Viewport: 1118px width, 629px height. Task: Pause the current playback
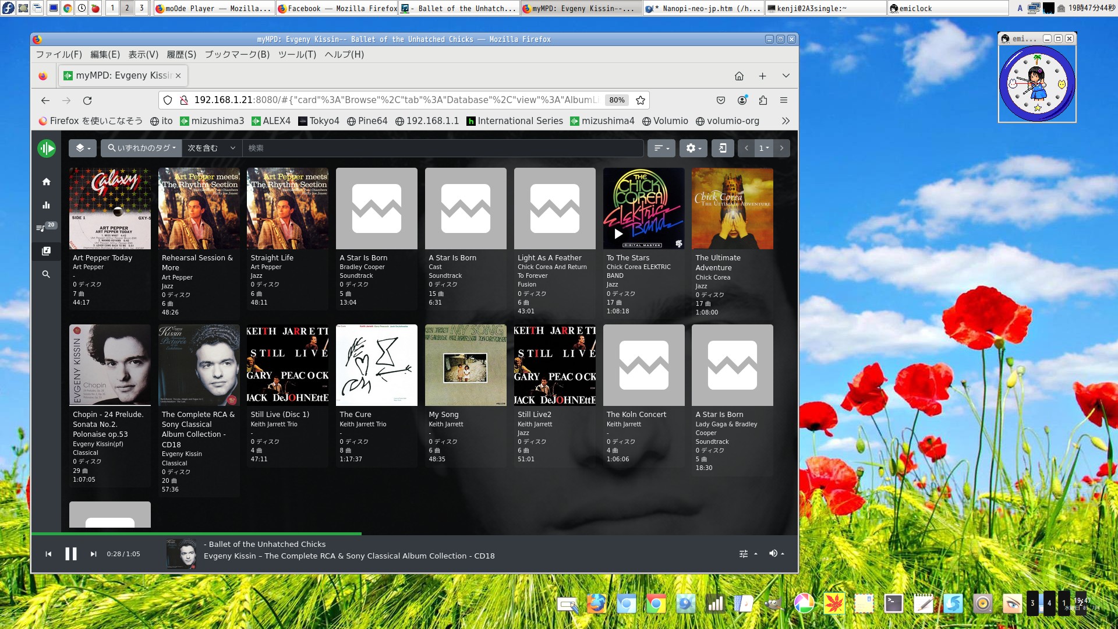71,554
